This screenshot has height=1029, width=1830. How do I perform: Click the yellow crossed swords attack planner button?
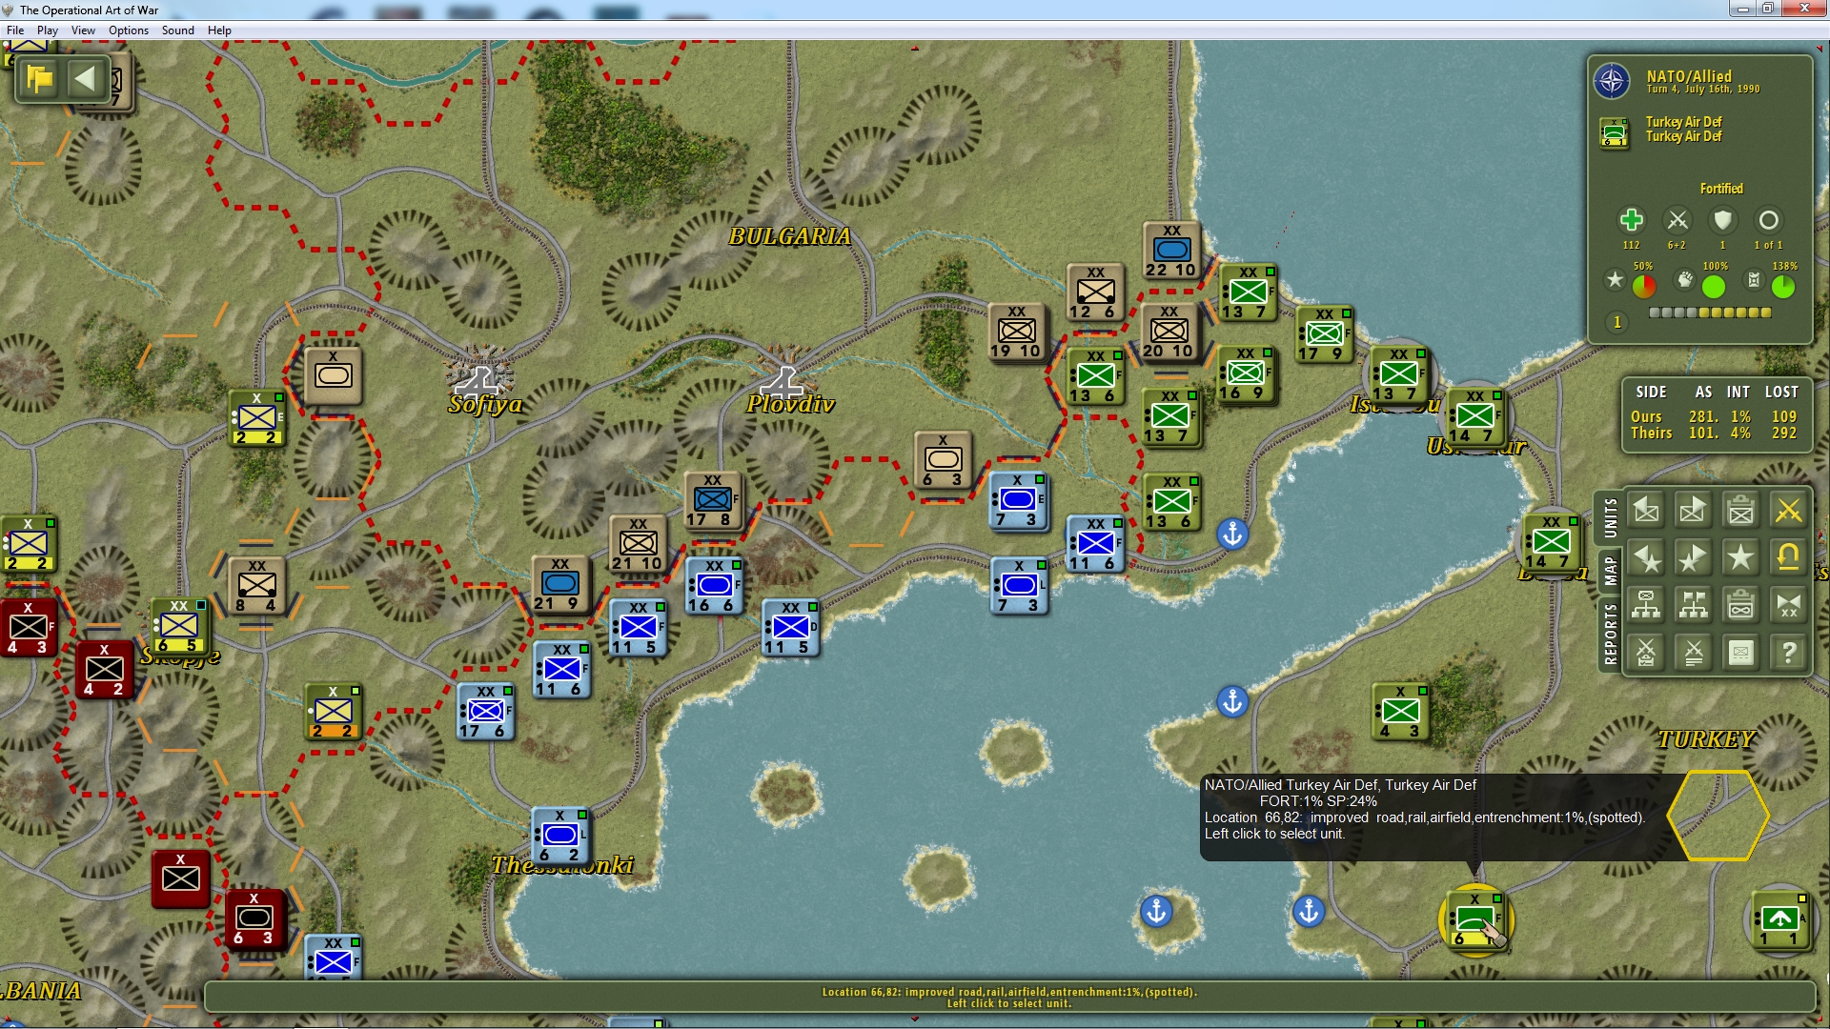click(1788, 511)
